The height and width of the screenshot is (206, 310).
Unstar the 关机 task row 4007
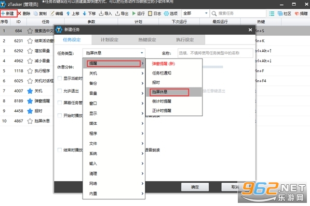(x=30, y=91)
